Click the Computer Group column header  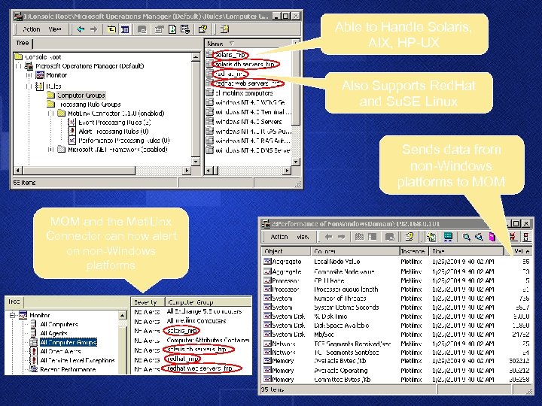pyautogui.click(x=208, y=302)
